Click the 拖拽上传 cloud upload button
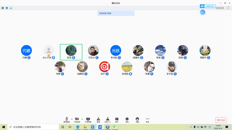This screenshot has width=232, height=130. tap(208, 6)
